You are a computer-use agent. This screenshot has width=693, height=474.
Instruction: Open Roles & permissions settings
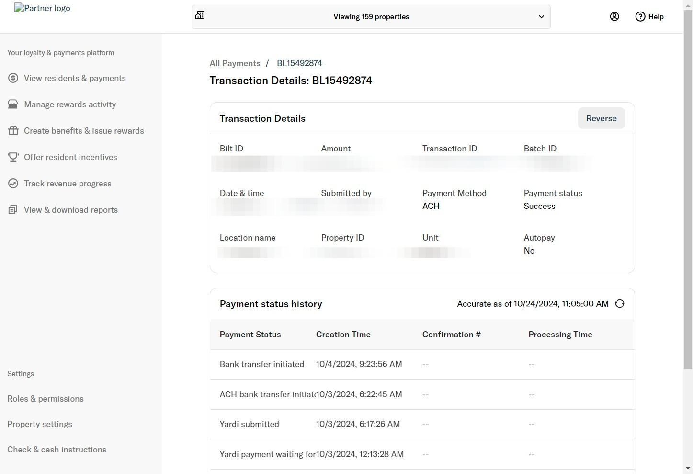coord(45,399)
